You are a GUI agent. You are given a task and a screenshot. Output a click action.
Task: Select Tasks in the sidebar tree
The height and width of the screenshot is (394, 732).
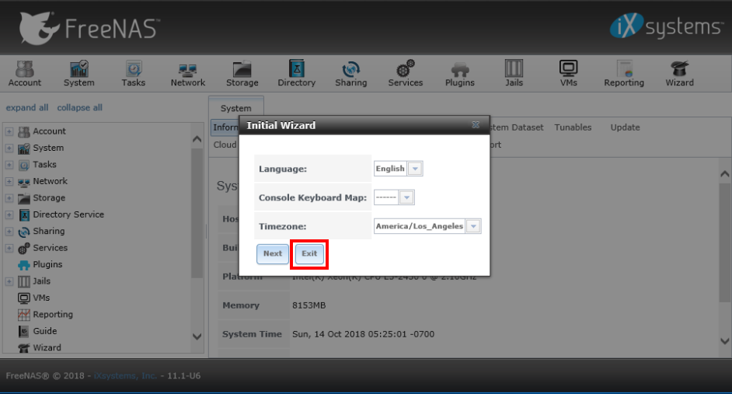click(44, 164)
